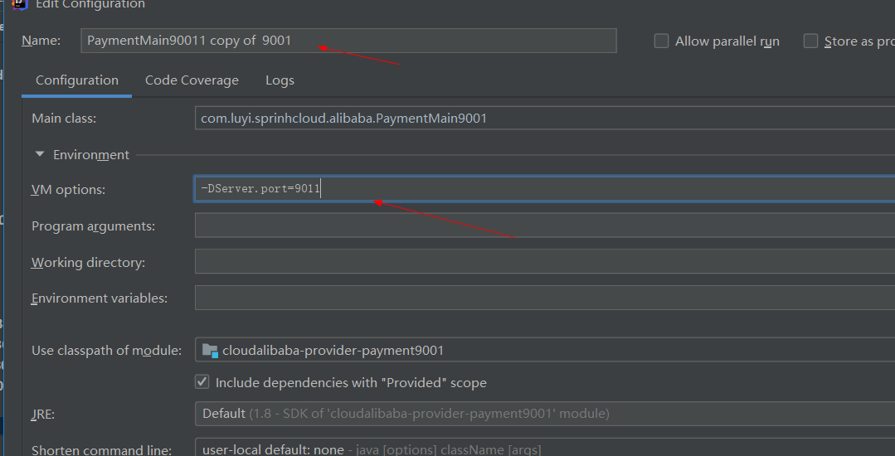This screenshot has height=456, width=895.
Task: Collapse the Environment section triangle
Action: pos(39,154)
